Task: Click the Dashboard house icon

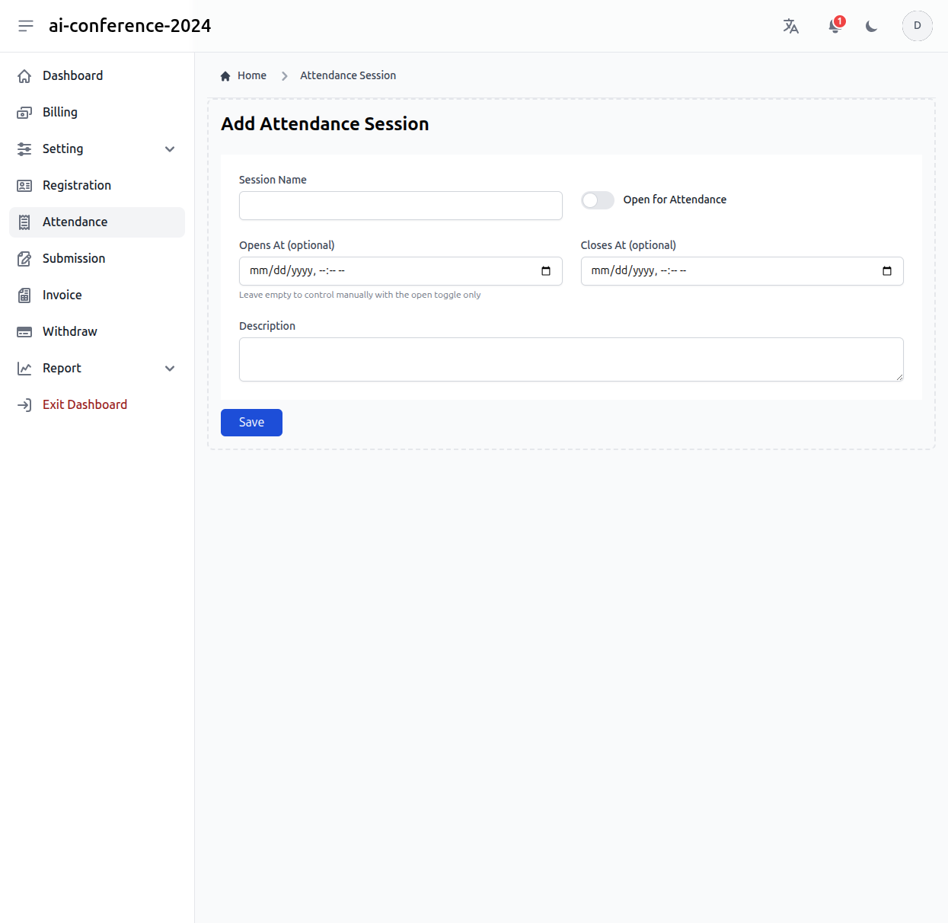Action: 24,76
